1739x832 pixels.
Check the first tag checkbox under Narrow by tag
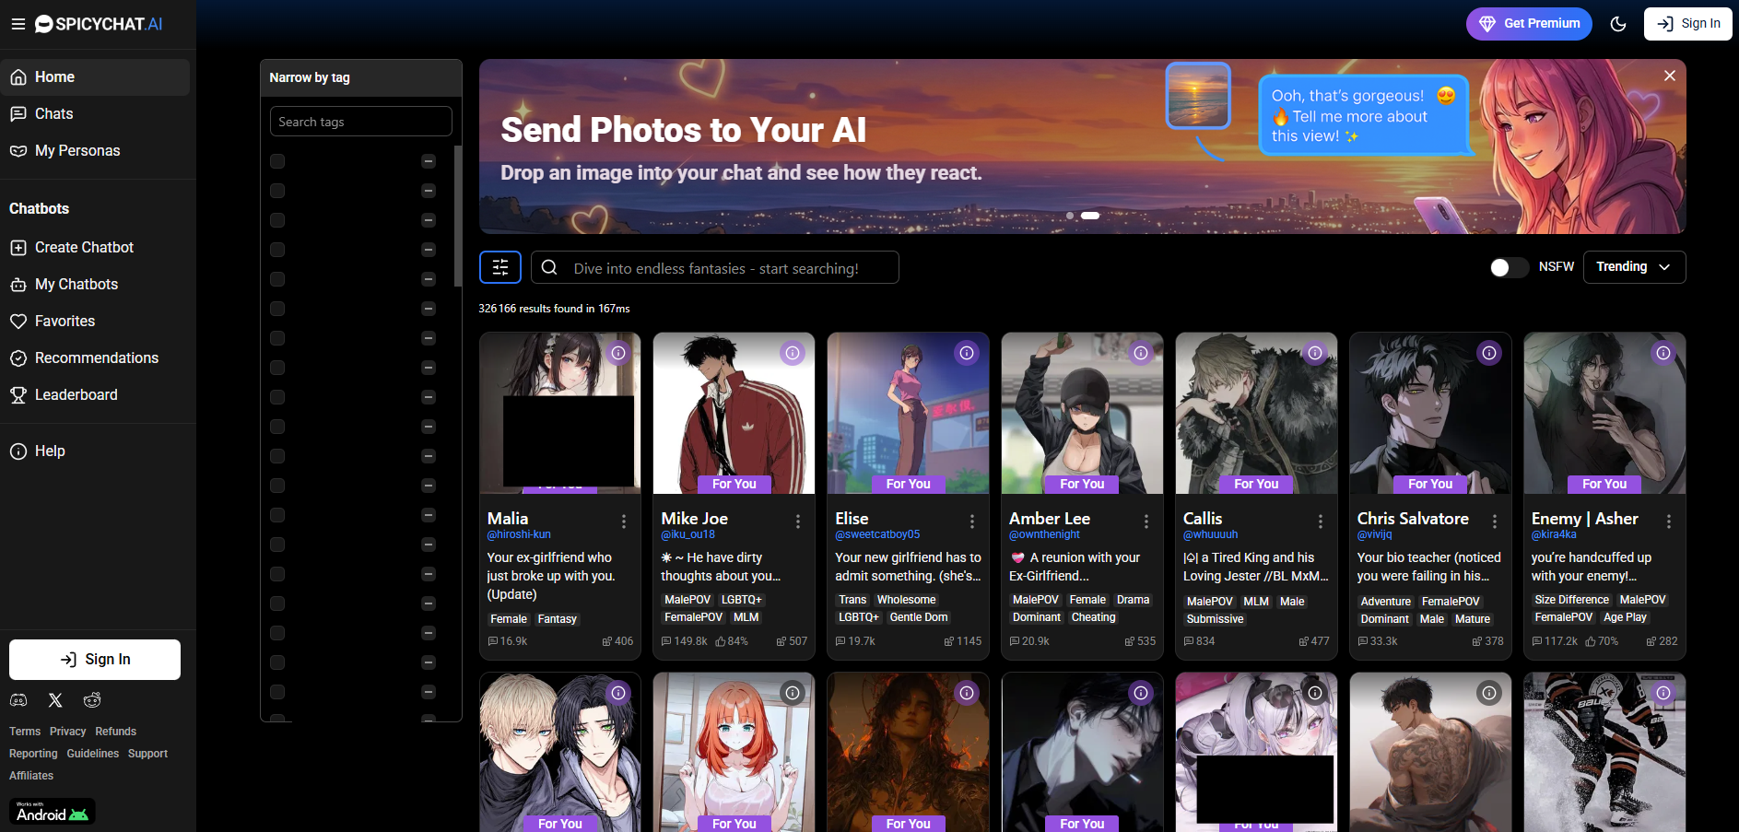277,160
